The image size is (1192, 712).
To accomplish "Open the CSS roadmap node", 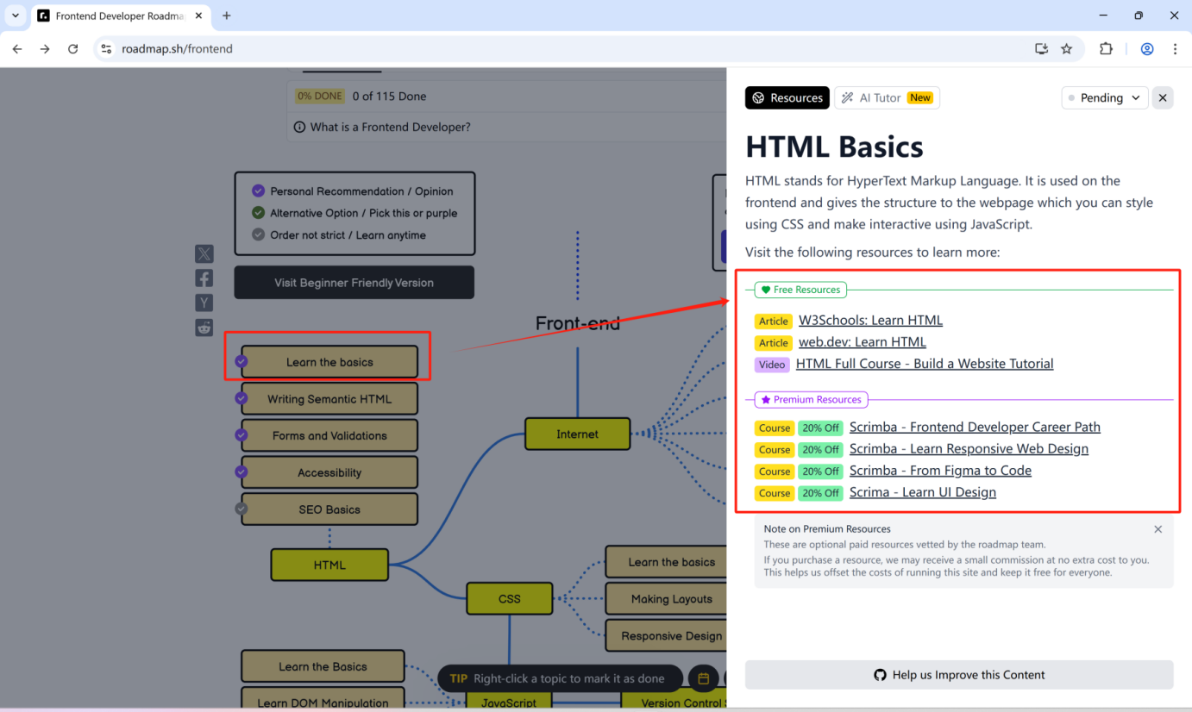I will pos(510,598).
